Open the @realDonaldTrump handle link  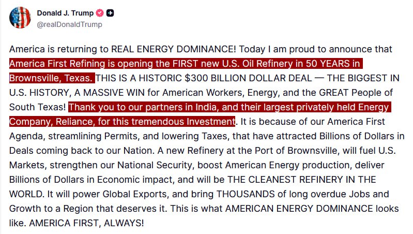(x=69, y=24)
